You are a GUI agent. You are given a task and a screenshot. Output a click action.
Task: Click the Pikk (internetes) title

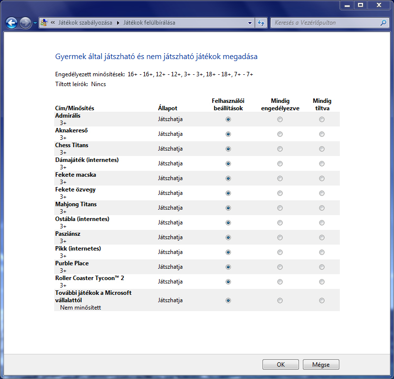point(78,249)
